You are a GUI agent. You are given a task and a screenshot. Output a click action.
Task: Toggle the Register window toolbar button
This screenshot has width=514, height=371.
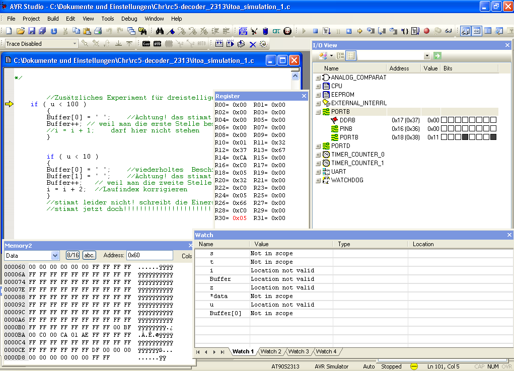tap(477, 31)
